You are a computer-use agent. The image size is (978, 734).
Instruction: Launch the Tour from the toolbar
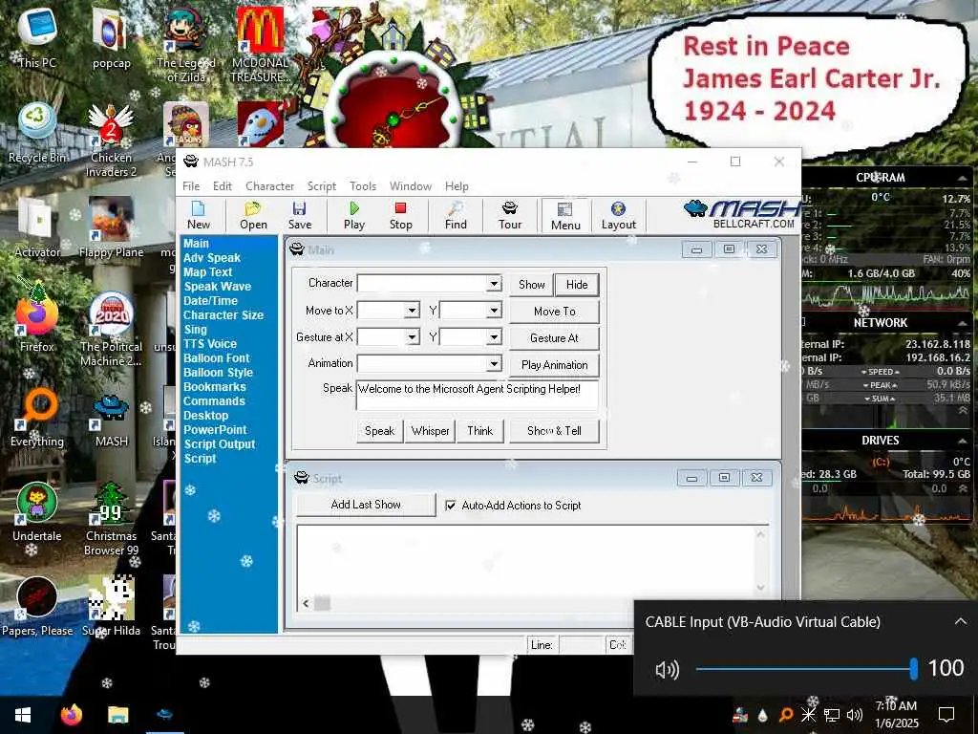point(510,215)
